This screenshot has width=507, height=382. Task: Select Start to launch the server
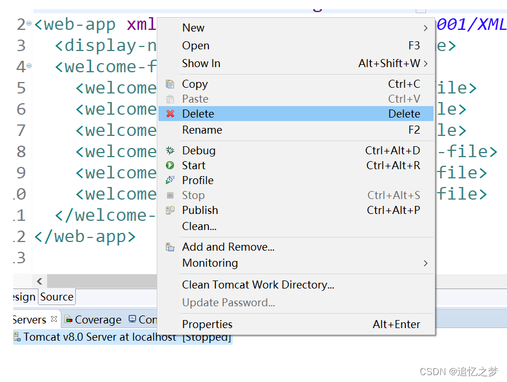(x=296, y=165)
